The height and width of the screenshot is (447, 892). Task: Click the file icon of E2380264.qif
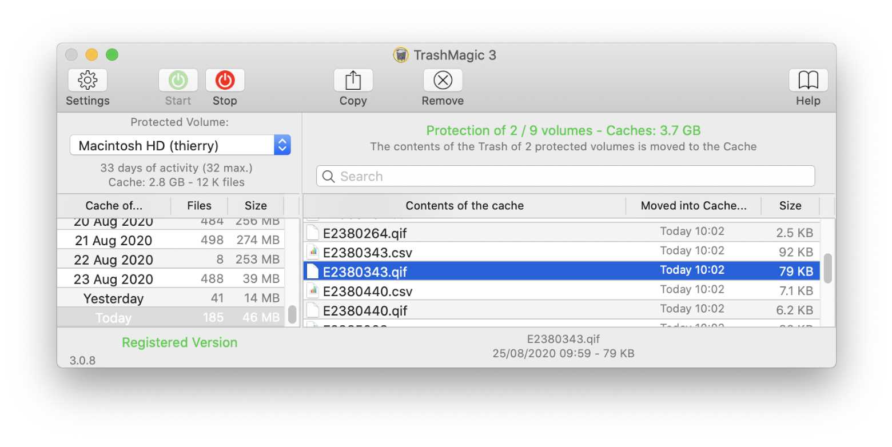coord(312,233)
